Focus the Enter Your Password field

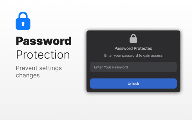(x=133, y=67)
